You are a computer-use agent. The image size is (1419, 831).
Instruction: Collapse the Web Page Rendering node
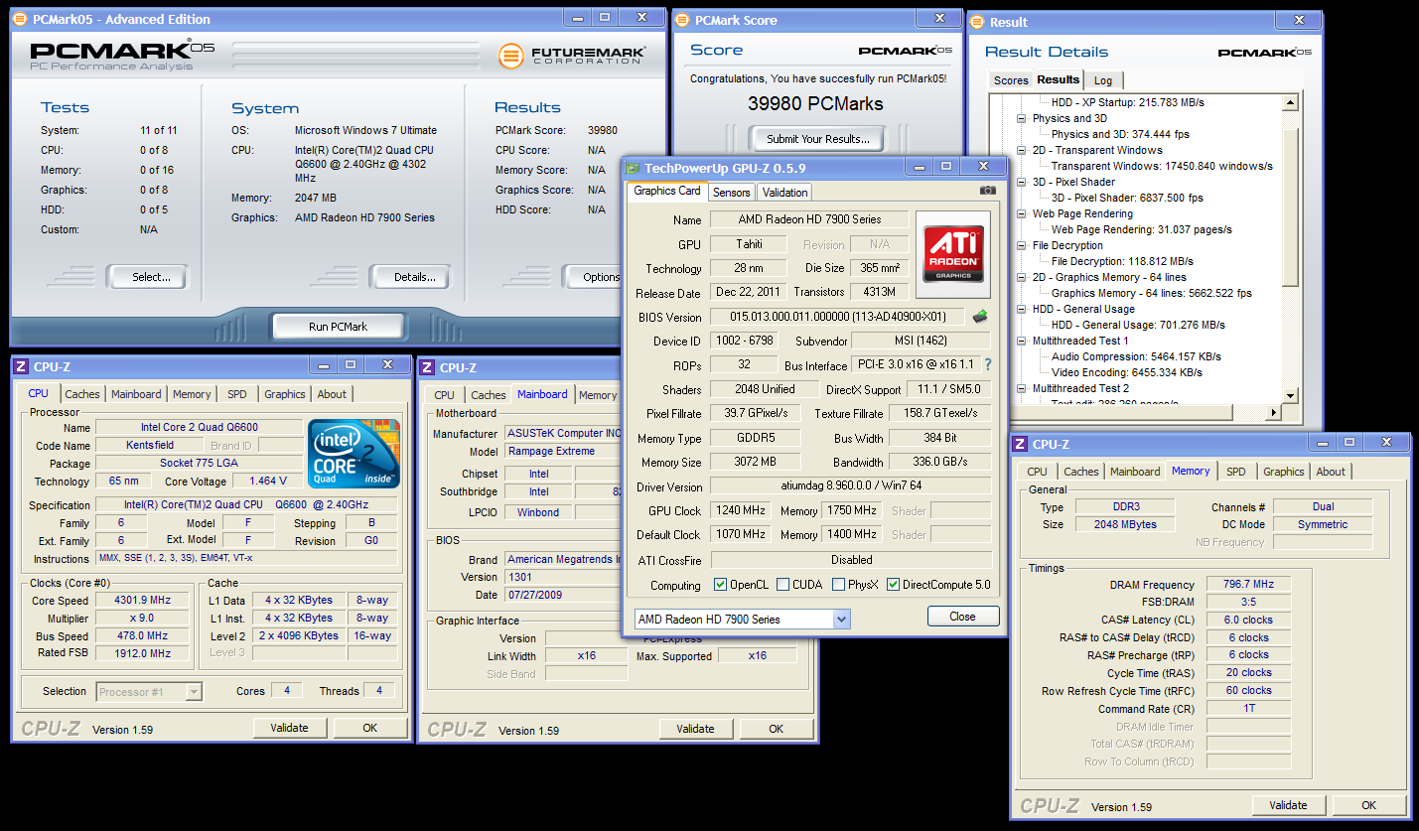coord(1023,213)
